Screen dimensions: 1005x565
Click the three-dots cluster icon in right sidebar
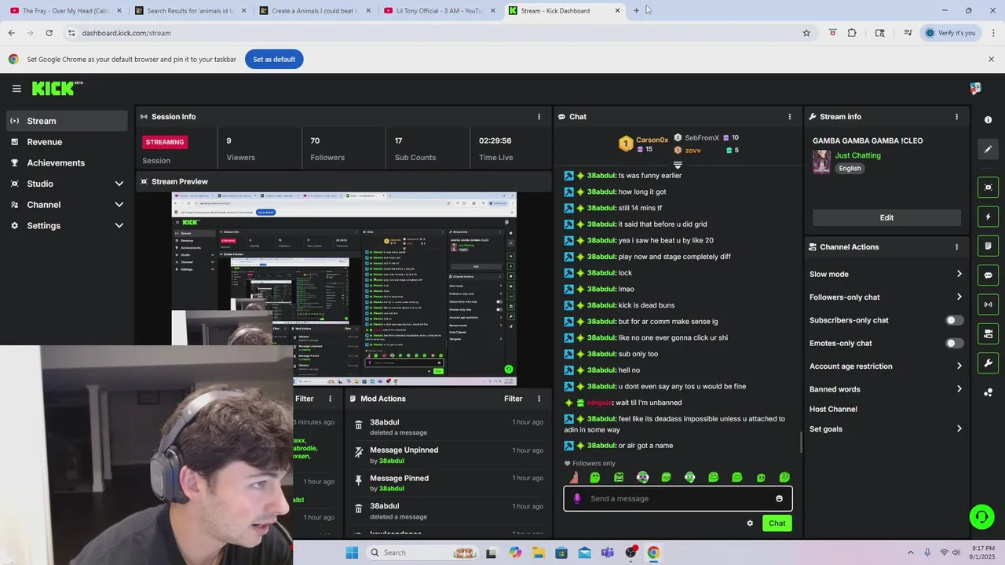[988, 392]
